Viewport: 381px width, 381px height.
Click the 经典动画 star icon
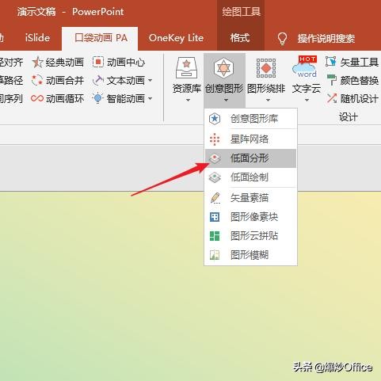click(x=37, y=63)
